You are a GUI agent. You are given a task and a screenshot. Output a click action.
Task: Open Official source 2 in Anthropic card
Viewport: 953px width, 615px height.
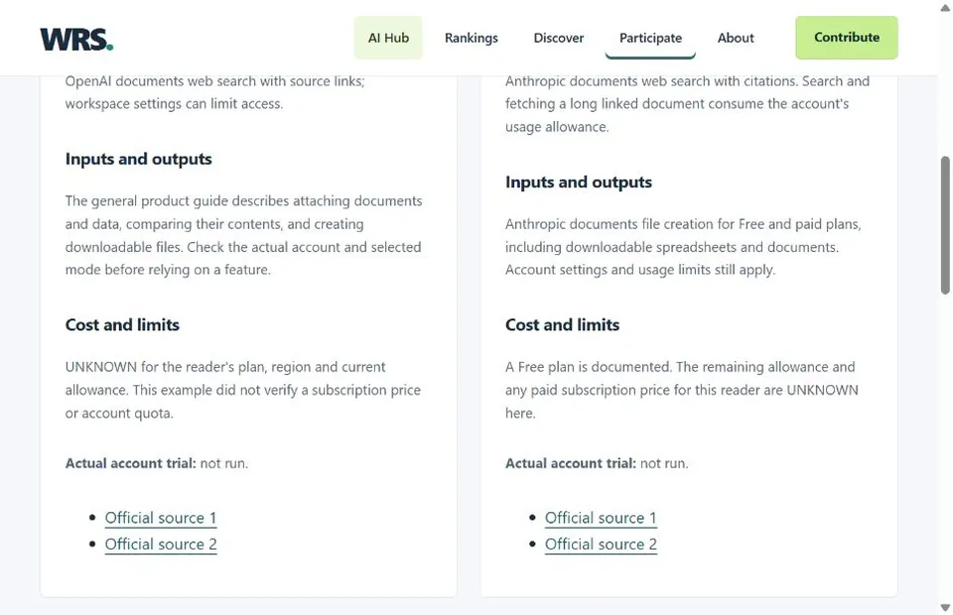[601, 545]
